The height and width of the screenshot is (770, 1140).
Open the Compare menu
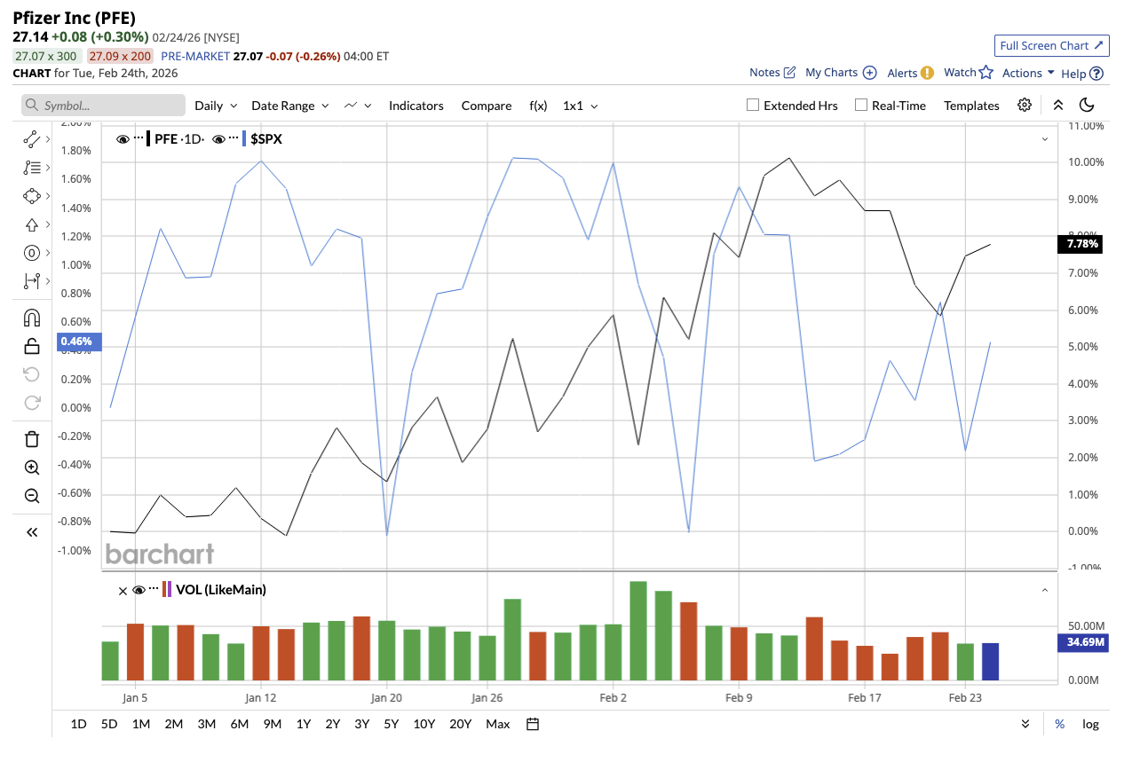487,106
